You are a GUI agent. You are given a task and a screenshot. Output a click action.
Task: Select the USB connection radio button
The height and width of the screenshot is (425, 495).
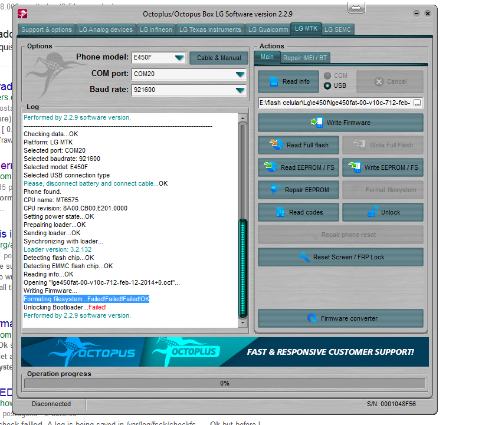pos(327,86)
